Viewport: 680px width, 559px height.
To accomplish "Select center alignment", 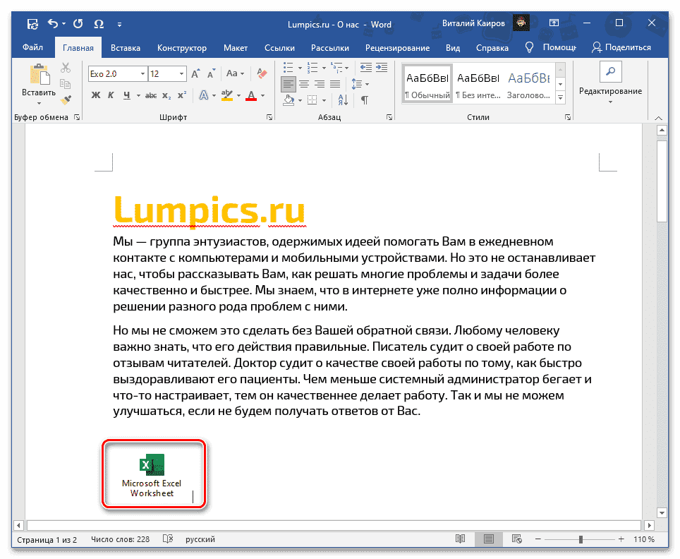I will pos(303,83).
